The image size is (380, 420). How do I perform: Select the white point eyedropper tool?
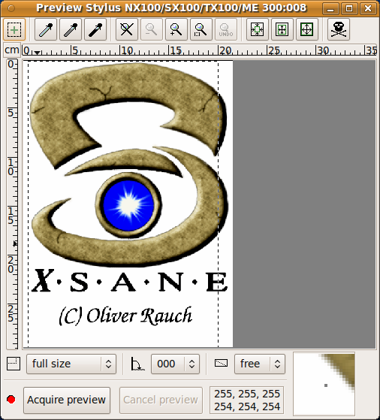point(46,29)
